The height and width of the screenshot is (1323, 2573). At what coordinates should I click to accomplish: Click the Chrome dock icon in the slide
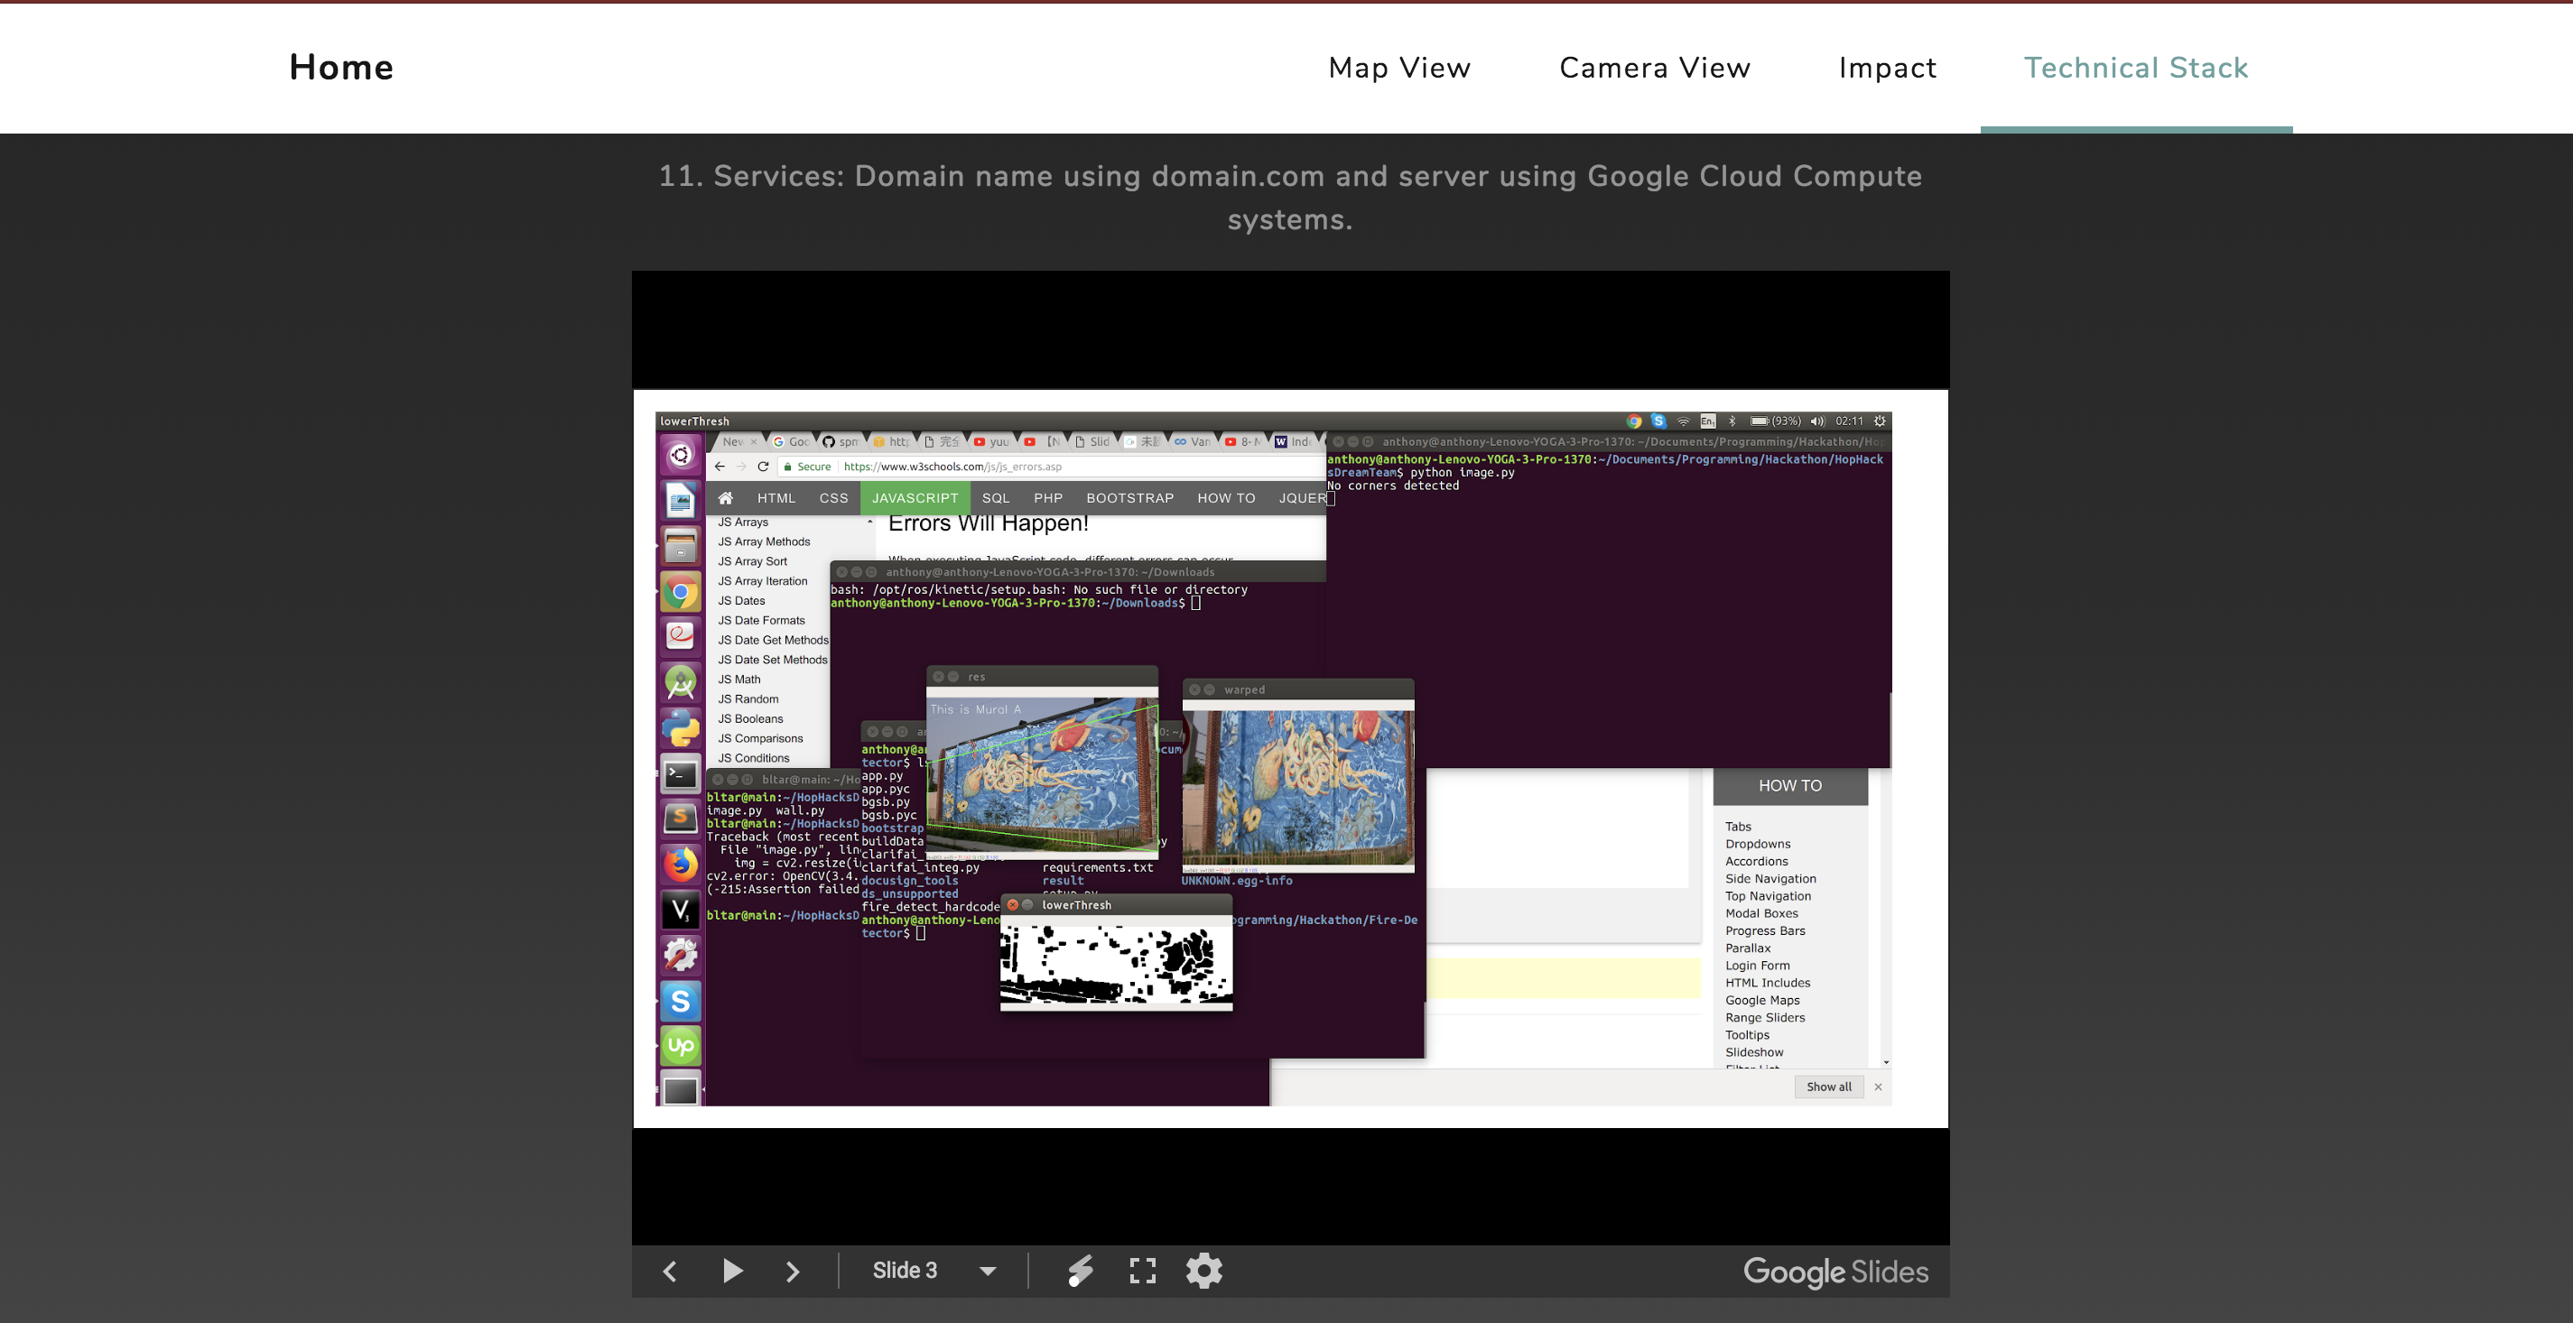pyautogui.click(x=680, y=592)
